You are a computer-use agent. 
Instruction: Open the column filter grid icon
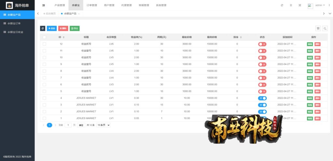pos(318,29)
